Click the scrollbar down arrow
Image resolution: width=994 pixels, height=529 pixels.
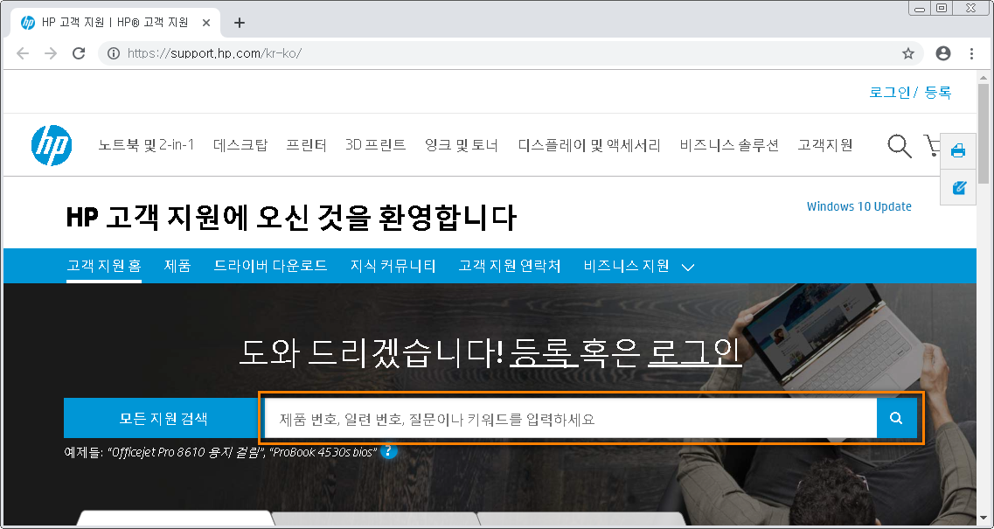pos(984,519)
